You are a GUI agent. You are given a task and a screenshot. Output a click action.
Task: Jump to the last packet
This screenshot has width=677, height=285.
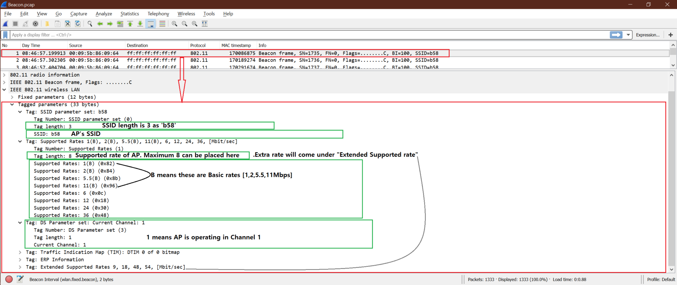click(140, 24)
